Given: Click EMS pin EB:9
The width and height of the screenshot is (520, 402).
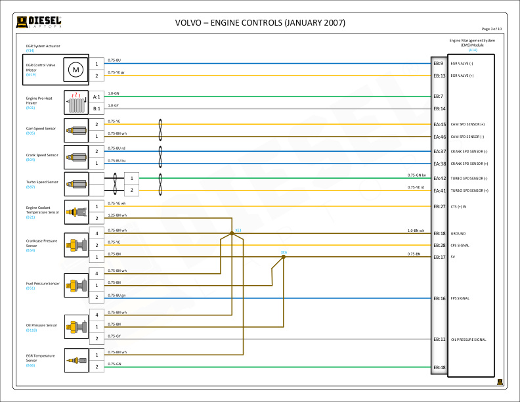Looking at the screenshot, I should pyautogui.click(x=439, y=63).
